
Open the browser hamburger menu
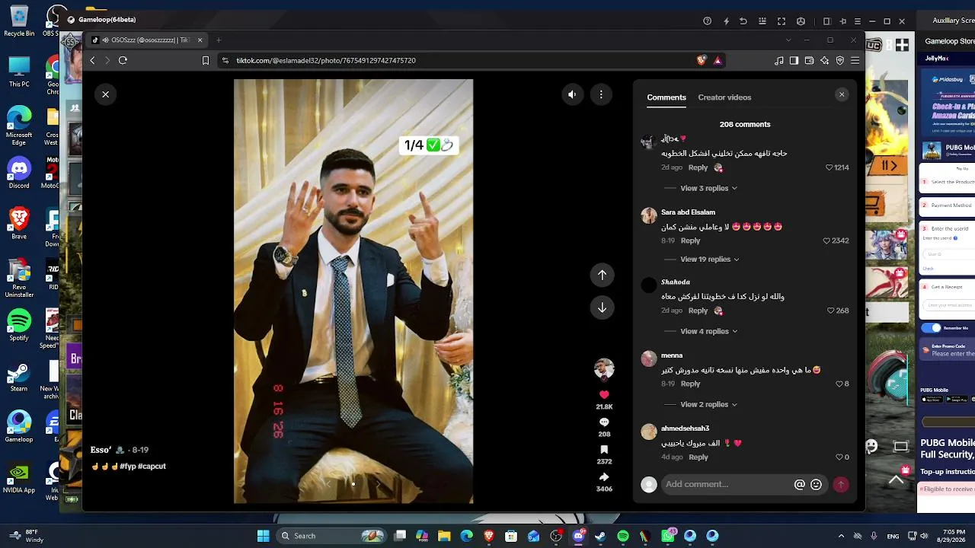click(x=855, y=60)
